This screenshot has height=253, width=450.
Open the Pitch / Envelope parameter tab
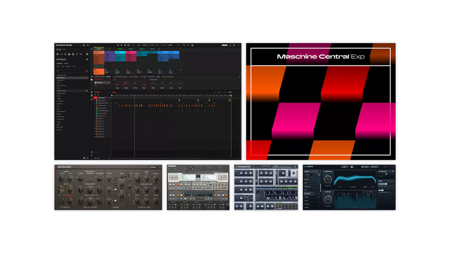pos(133,77)
